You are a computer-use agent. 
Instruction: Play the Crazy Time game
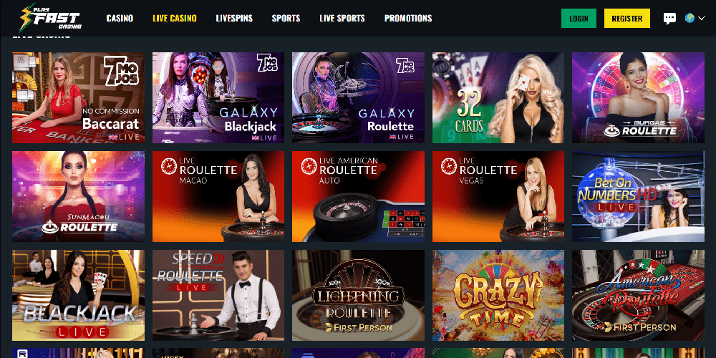point(498,295)
